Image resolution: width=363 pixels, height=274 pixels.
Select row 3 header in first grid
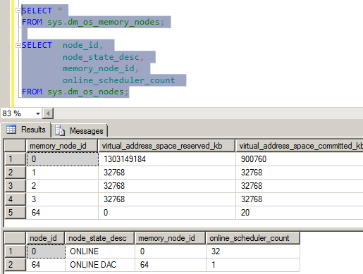(x=15, y=186)
